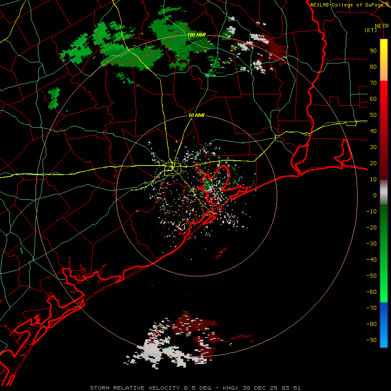
Task: Click the "100 NMI" range ring label
Action: click(x=196, y=35)
